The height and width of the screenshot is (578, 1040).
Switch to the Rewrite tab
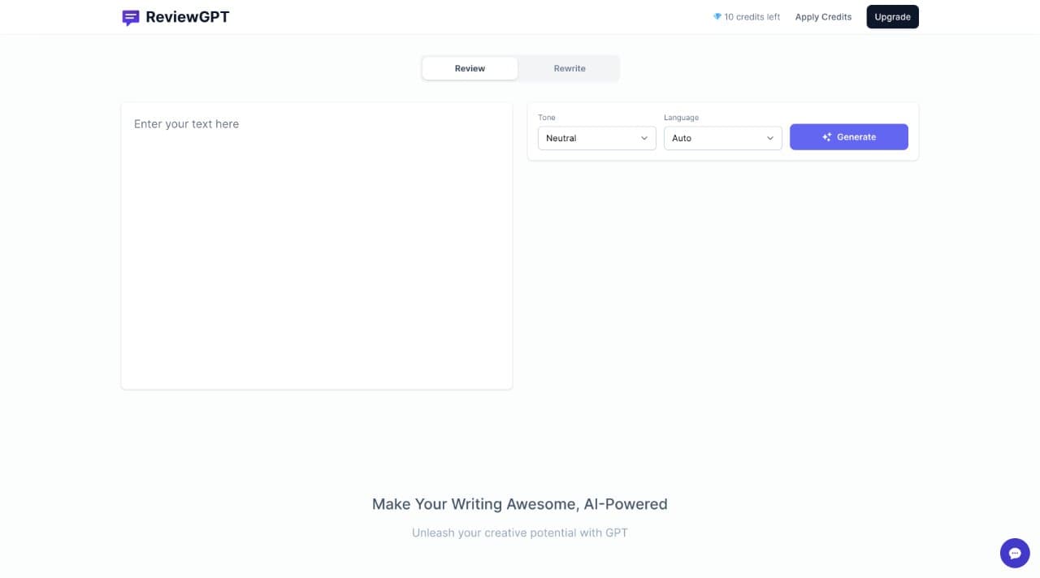pyautogui.click(x=570, y=68)
